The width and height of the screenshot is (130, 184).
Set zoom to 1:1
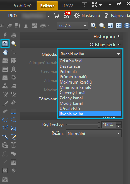[110, 25]
